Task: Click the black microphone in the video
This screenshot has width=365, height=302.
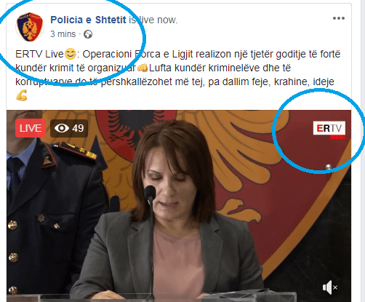Action: click(150, 194)
